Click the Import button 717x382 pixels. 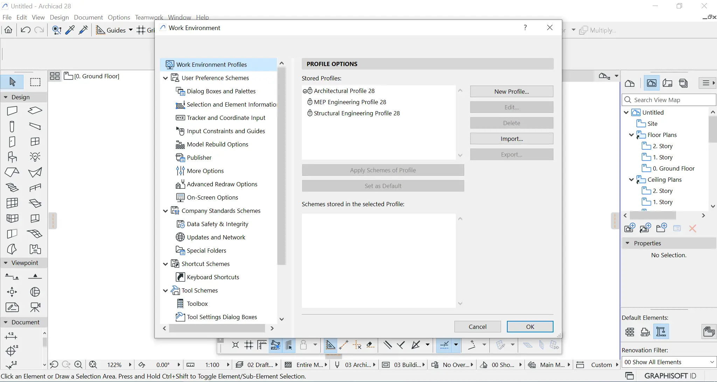pos(511,139)
